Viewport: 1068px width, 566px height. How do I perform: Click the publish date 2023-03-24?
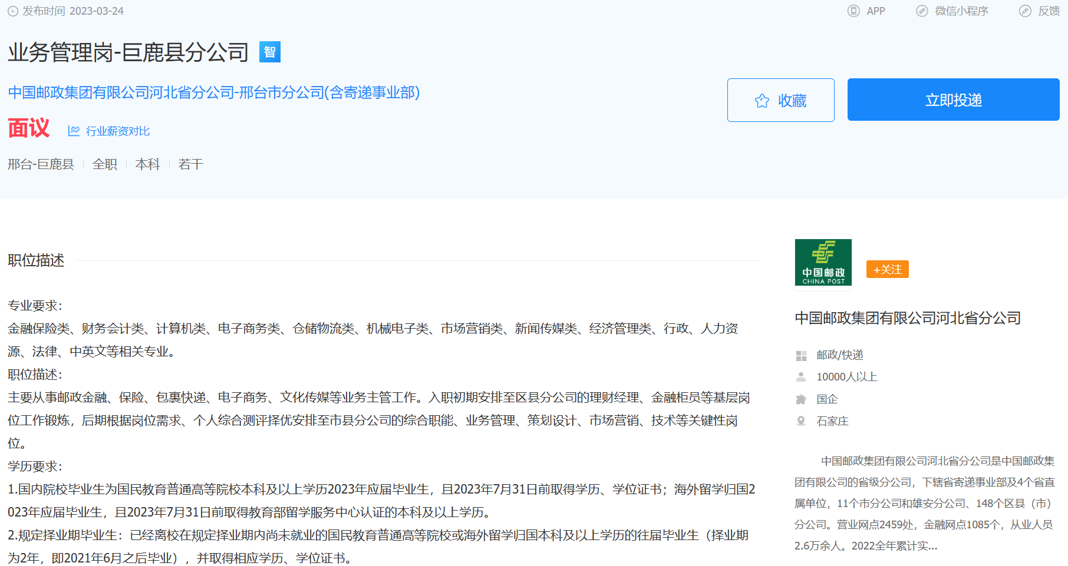coord(97,11)
